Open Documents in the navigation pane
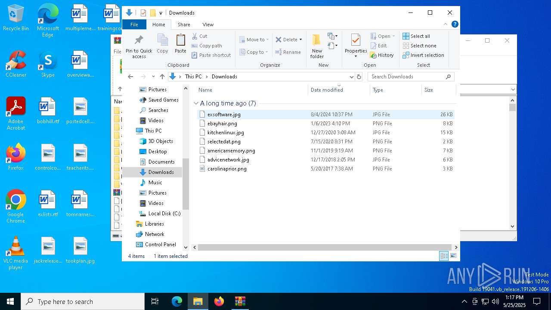Image resolution: width=551 pixels, height=310 pixels. pos(161,162)
